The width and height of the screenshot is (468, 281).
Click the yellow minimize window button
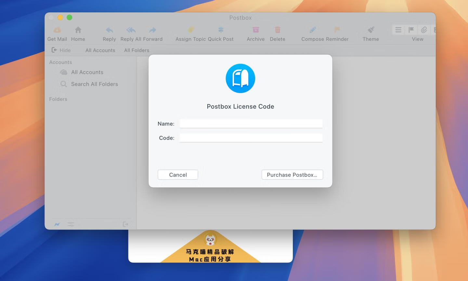coord(60,18)
